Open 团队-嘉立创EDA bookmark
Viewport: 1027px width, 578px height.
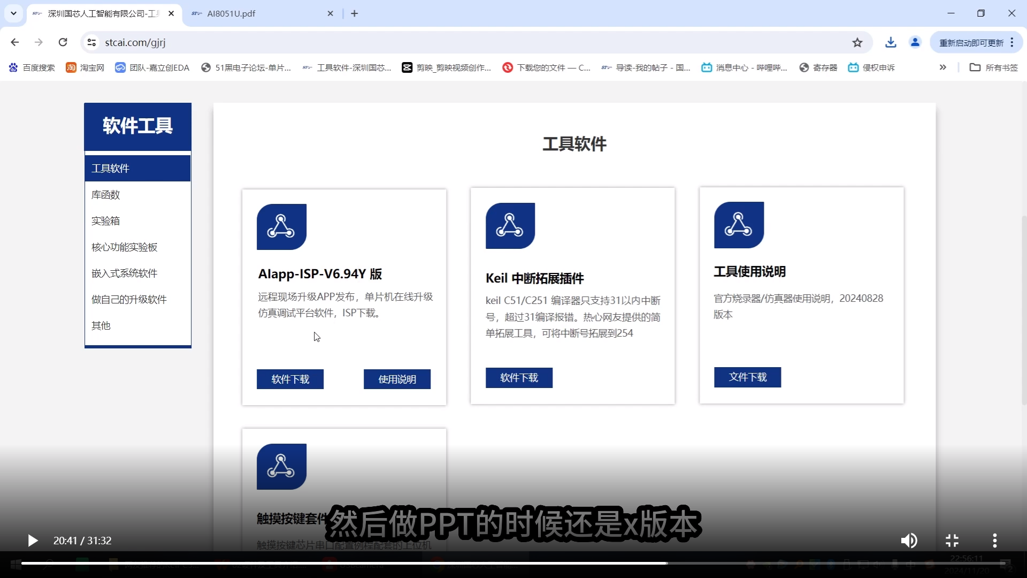(x=152, y=67)
